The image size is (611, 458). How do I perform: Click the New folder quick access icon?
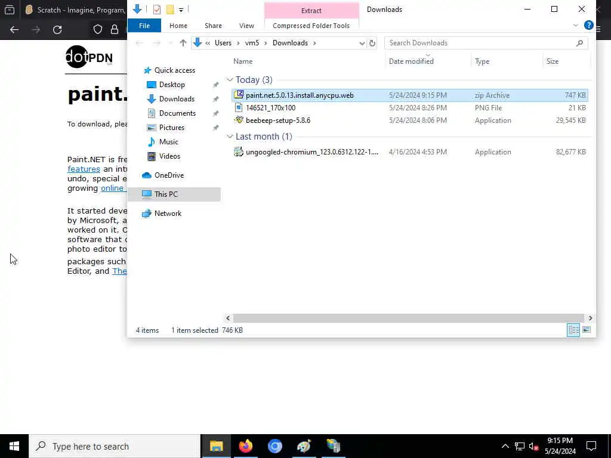click(170, 10)
